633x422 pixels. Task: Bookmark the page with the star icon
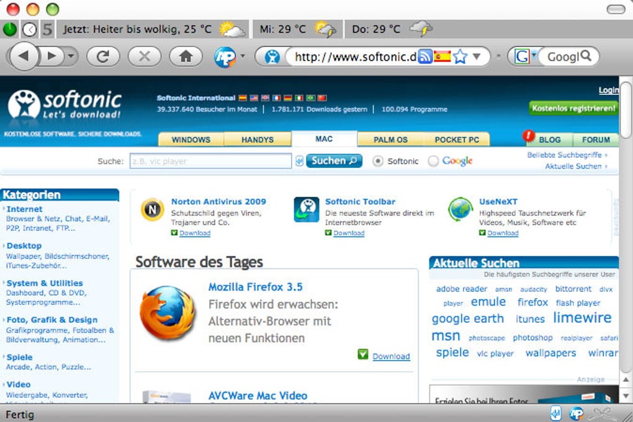(x=460, y=56)
